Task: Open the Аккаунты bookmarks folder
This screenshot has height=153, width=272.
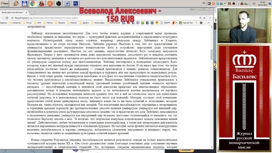Action: [15, 23]
